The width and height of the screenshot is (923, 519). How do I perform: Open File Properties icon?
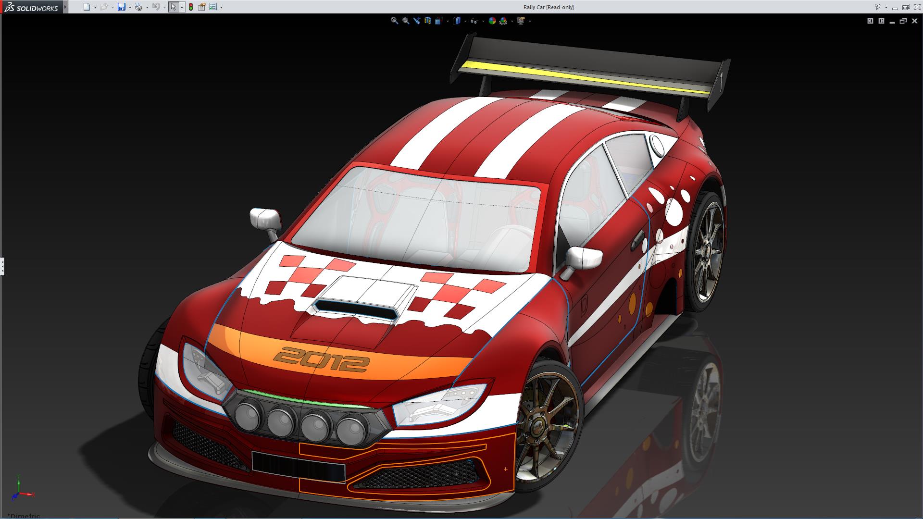tap(202, 7)
